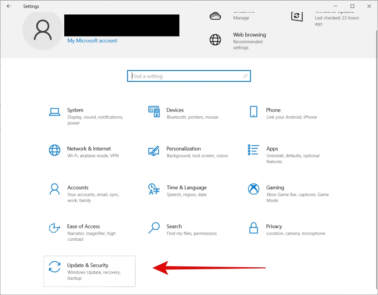Viewport: 378px width, 295px height.
Task: Click the Personalization paintbrush icon
Action: coord(154,151)
